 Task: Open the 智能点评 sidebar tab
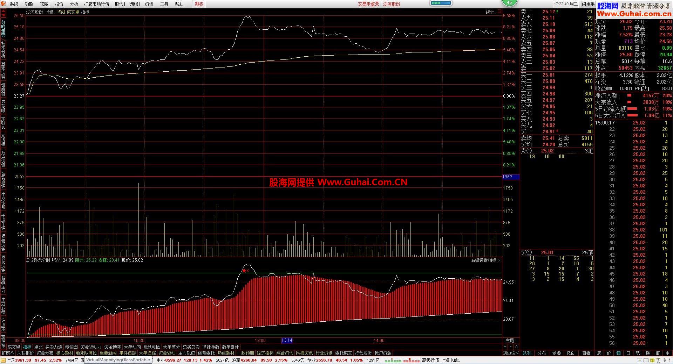(x=3, y=180)
